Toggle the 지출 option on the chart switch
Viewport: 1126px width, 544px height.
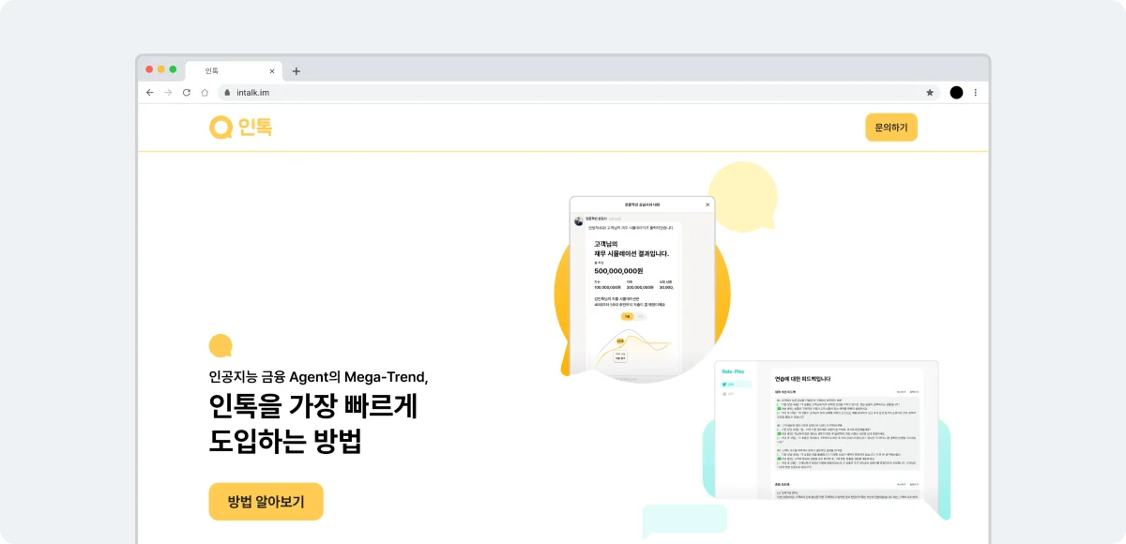tap(626, 315)
